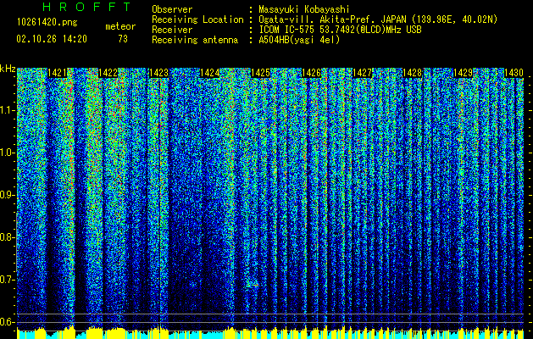This screenshot has width=533, height=339.
Task: Click the 0.6 frequency axis label
Action: point(8,322)
